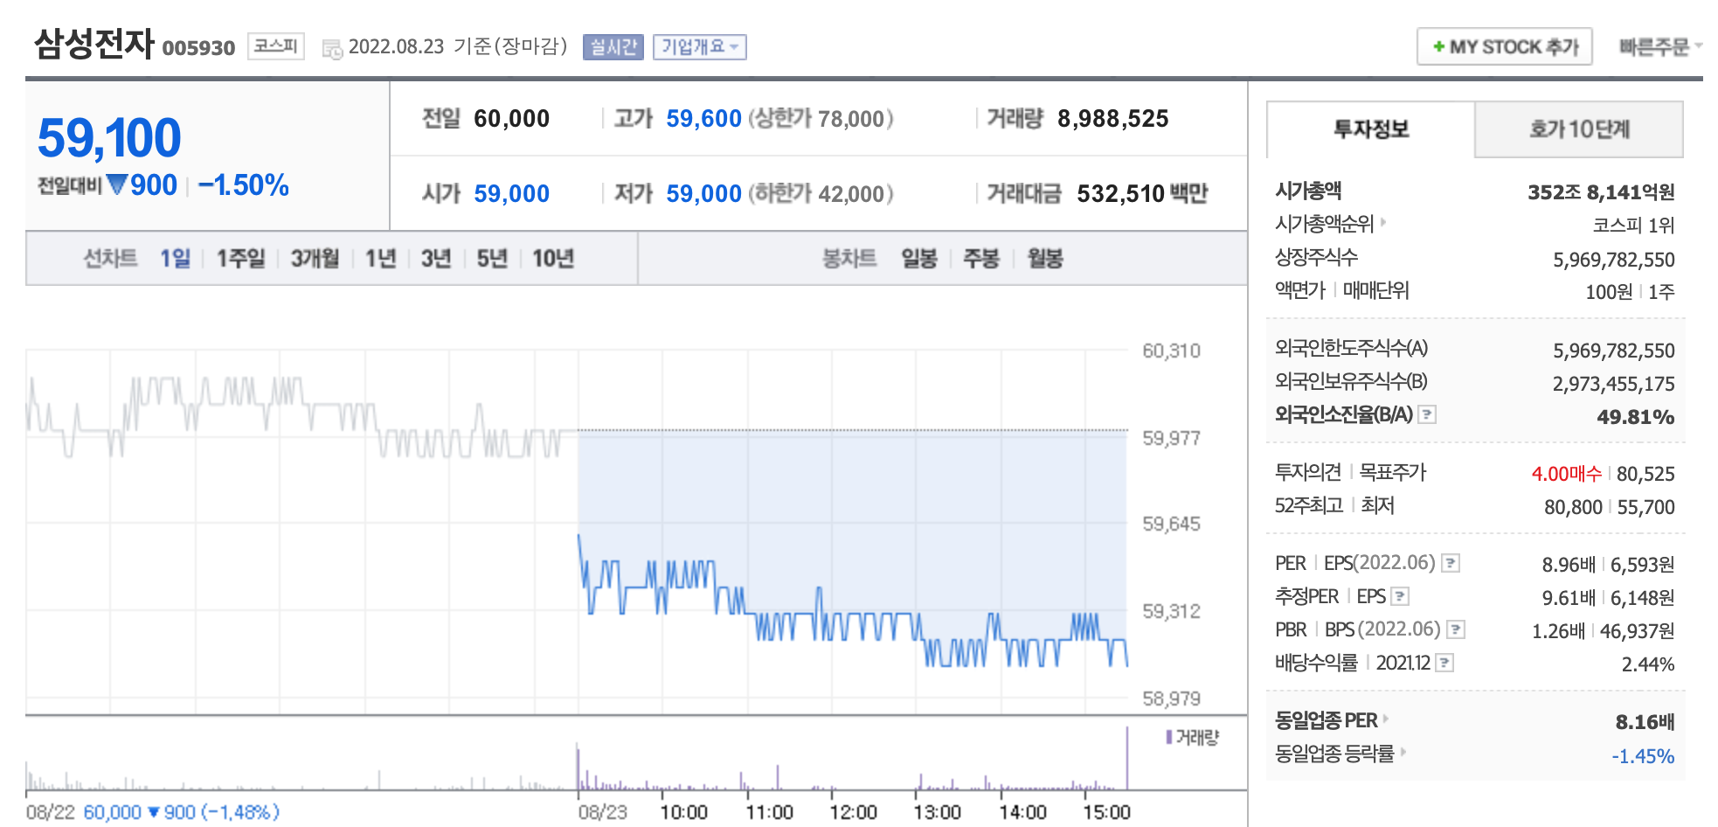This screenshot has width=1718, height=827.
Task: Select the 1주일 line chart period
Action: coord(240,259)
